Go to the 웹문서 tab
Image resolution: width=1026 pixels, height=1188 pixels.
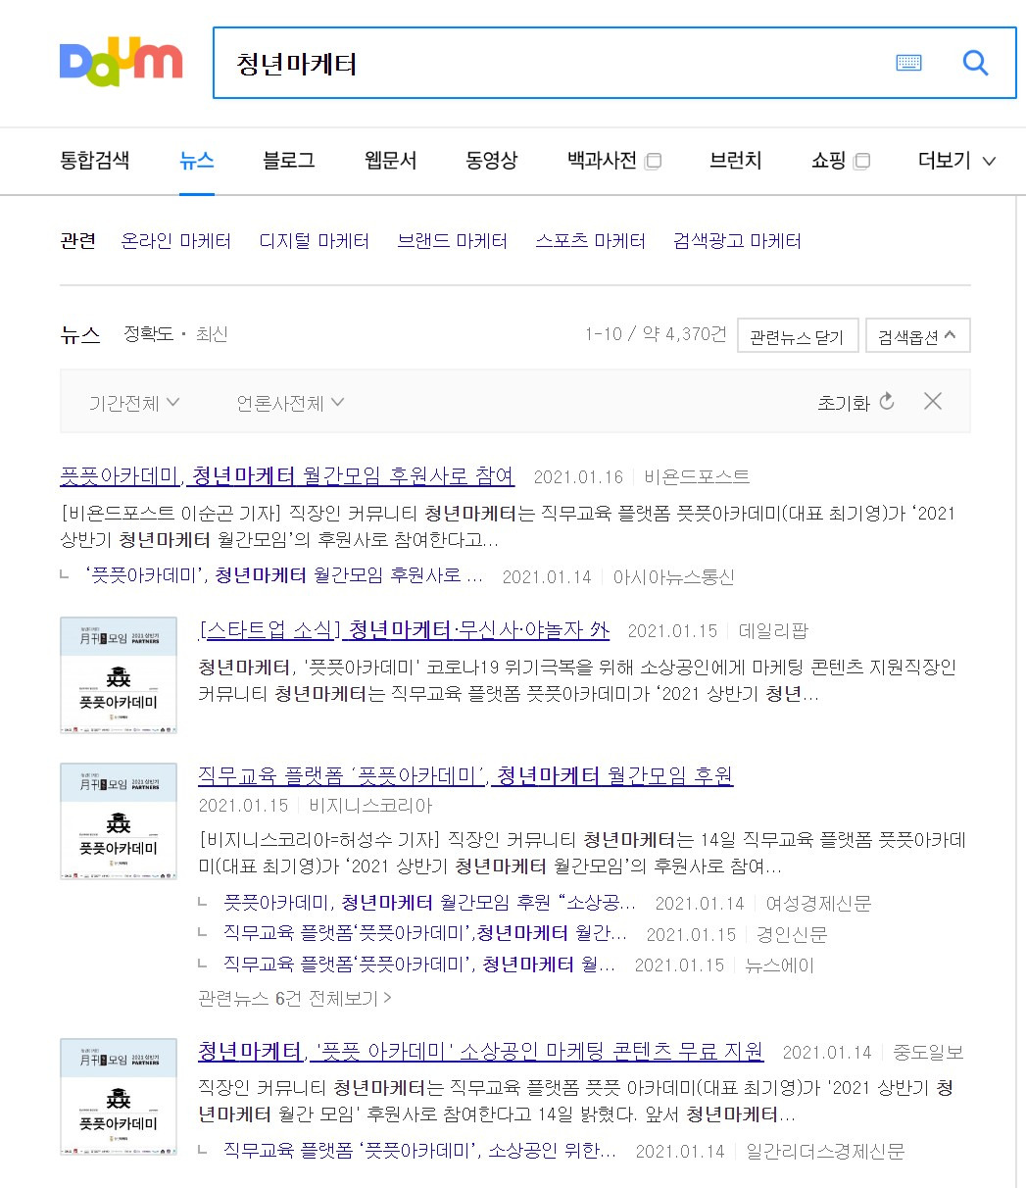(x=391, y=160)
